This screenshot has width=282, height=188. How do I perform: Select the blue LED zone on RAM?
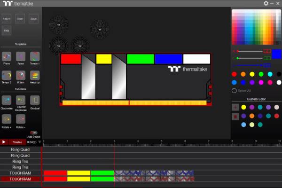[169, 59]
